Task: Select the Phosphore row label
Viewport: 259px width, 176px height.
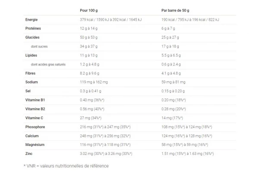Action: coord(35,127)
